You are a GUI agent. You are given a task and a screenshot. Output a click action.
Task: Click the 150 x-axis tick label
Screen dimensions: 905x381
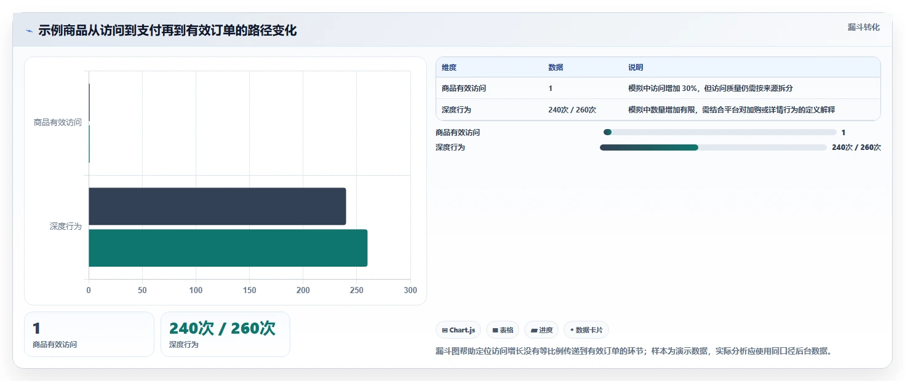pos(249,290)
